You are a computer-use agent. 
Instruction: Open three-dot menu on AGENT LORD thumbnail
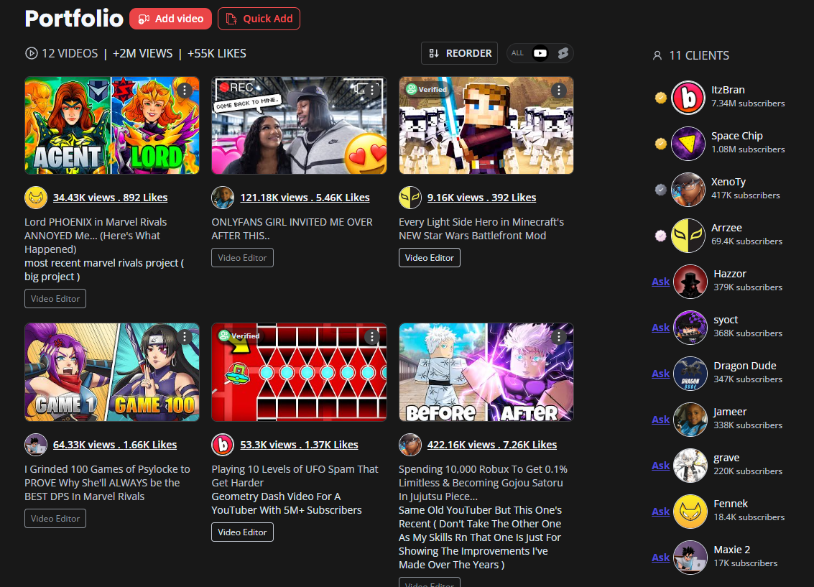point(185,90)
